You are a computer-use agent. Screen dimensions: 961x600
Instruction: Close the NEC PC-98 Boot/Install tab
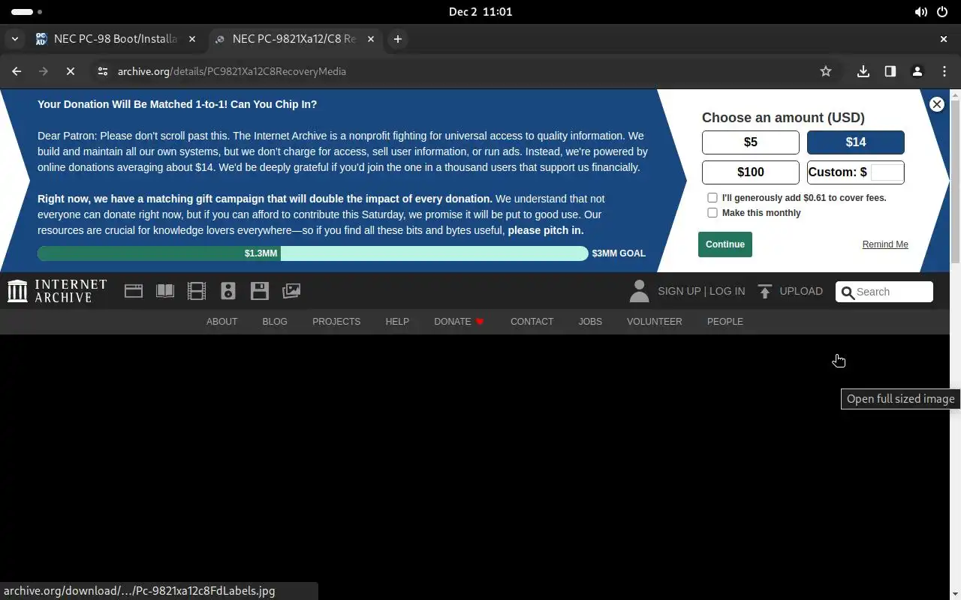pos(192,39)
